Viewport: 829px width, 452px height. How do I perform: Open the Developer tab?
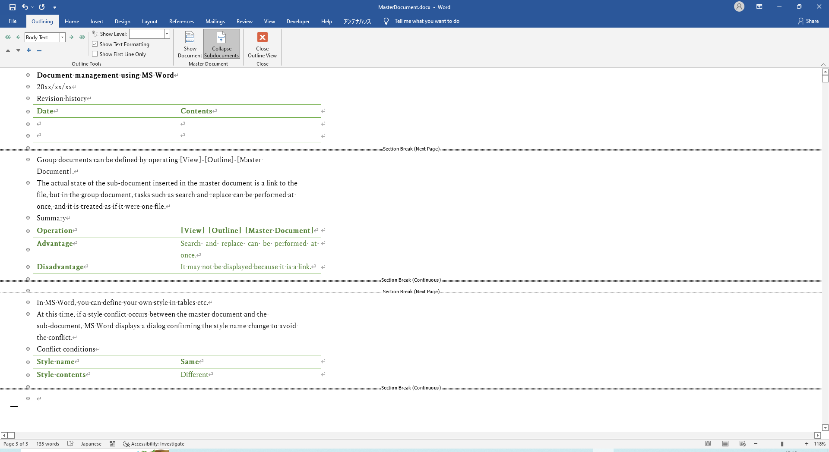click(x=298, y=21)
